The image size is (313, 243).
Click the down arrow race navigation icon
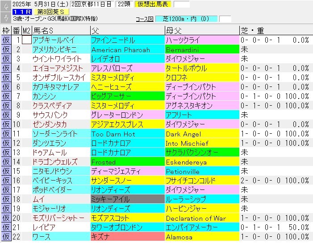6,17
